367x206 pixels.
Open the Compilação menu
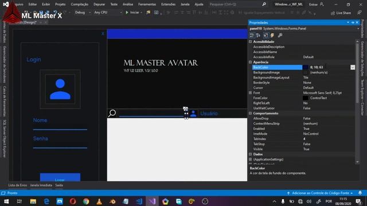coord(80,4)
